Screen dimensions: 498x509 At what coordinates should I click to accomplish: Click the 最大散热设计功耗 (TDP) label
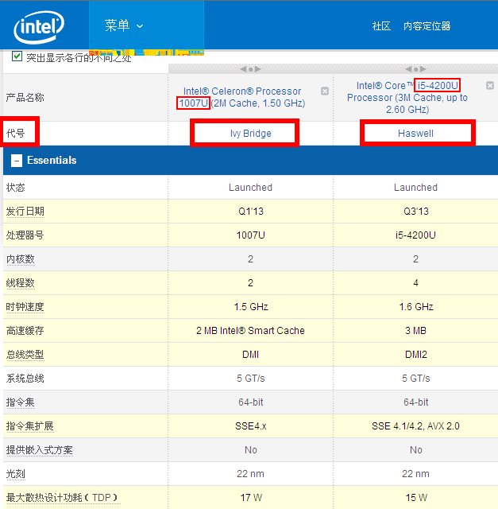click(63, 498)
